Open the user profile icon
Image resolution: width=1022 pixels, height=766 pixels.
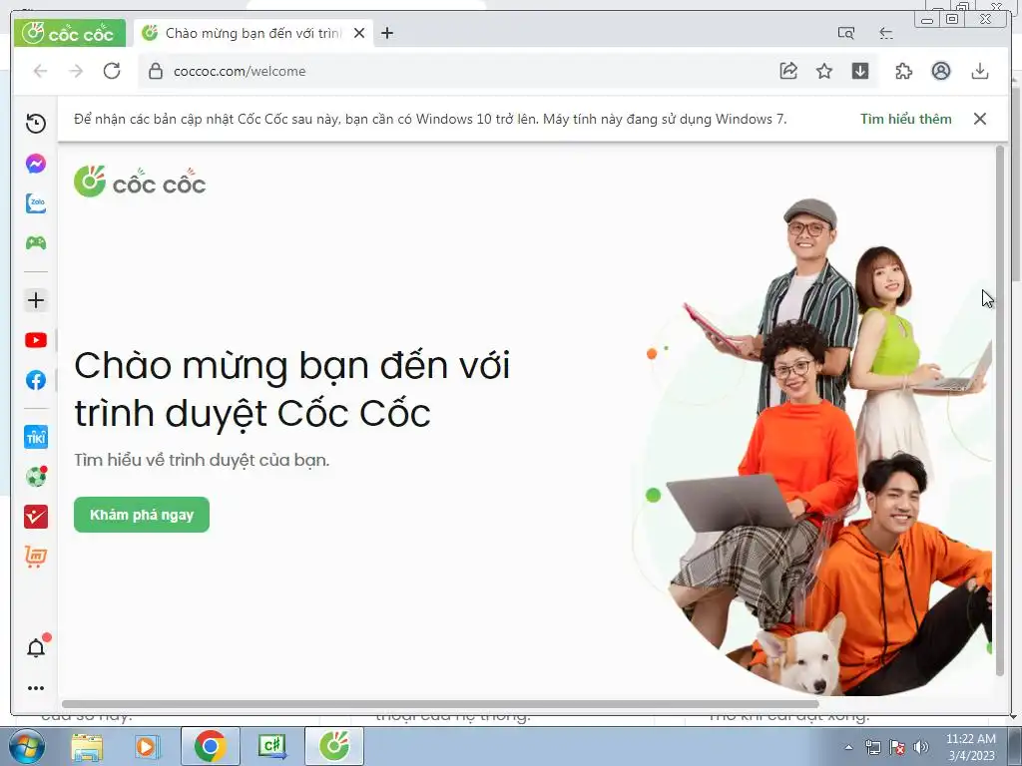tap(940, 71)
